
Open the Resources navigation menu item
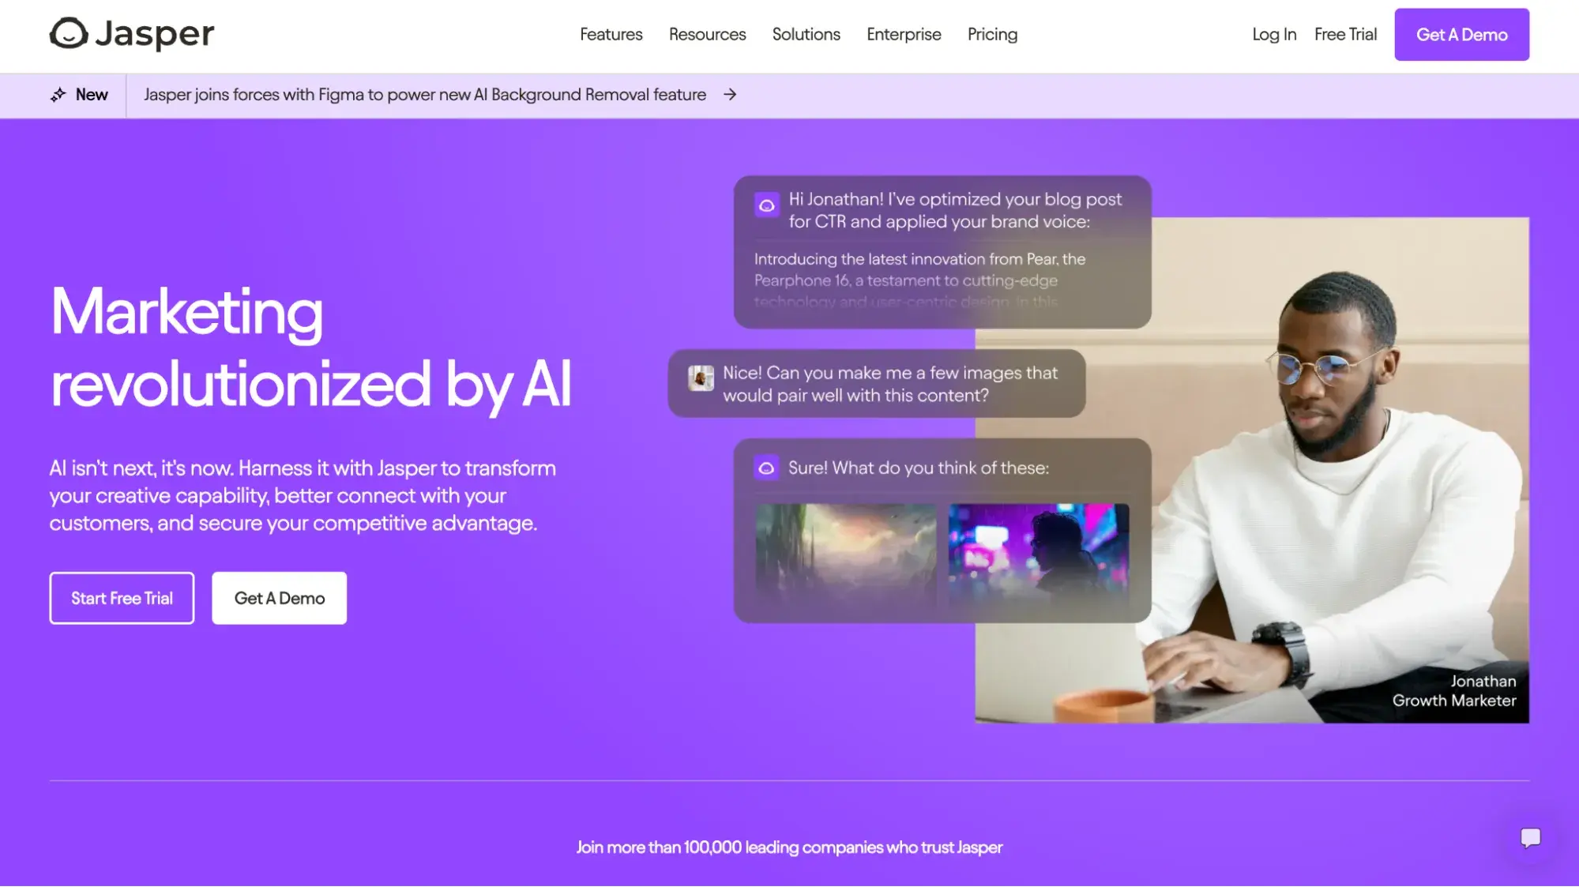pyautogui.click(x=707, y=35)
